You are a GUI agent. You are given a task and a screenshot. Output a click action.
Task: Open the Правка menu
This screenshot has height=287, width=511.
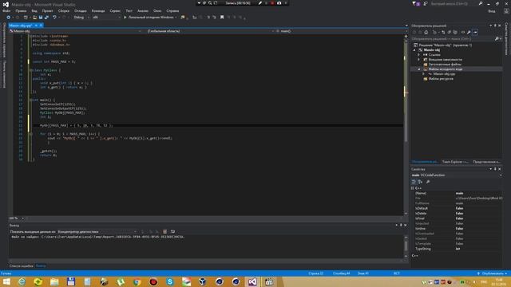[x=21, y=10]
